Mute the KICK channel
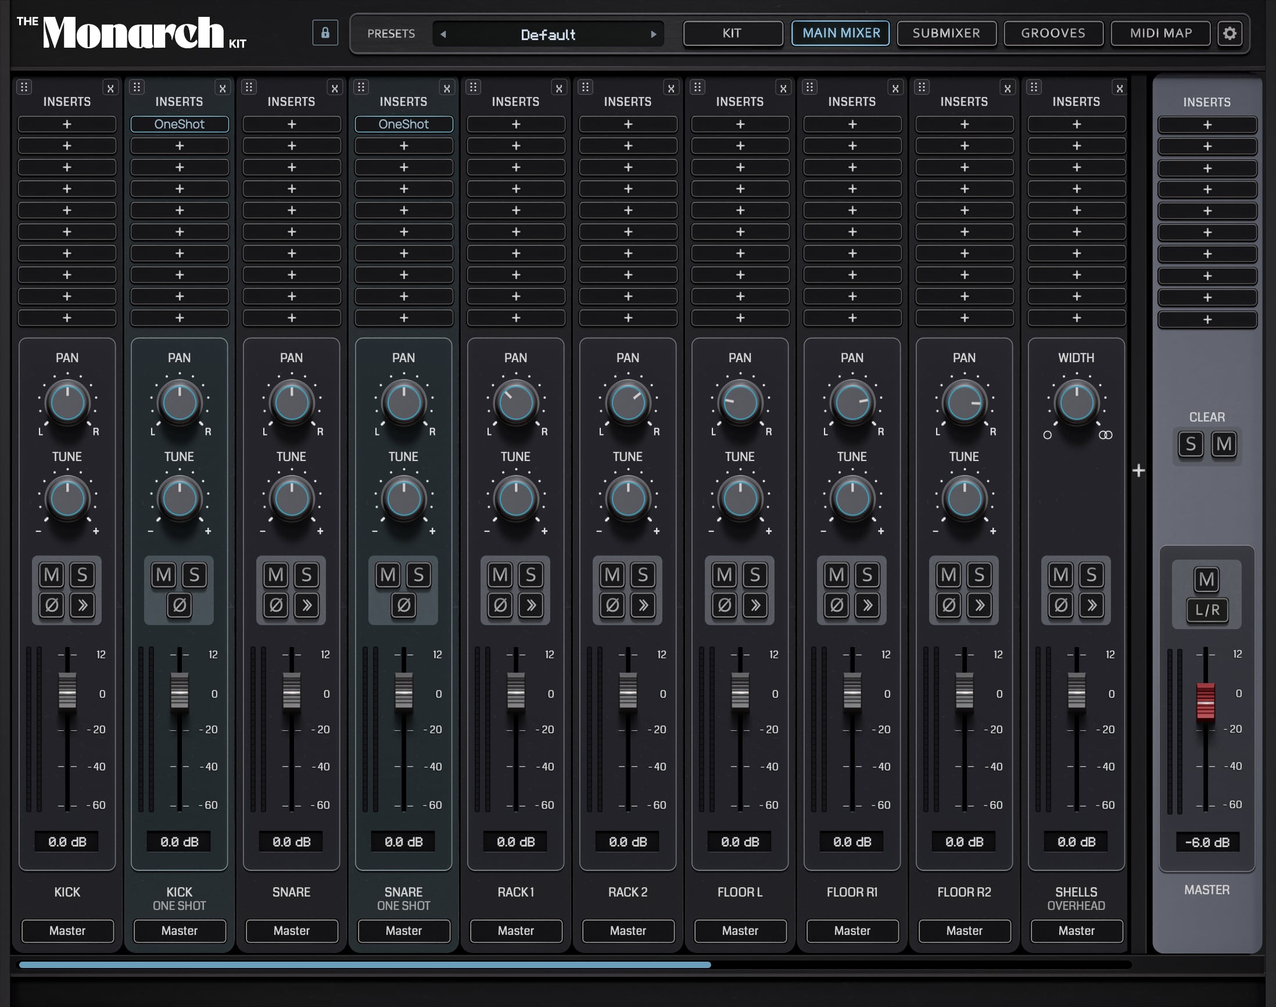Image resolution: width=1276 pixels, height=1007 pixels. [x=52, y=575]
